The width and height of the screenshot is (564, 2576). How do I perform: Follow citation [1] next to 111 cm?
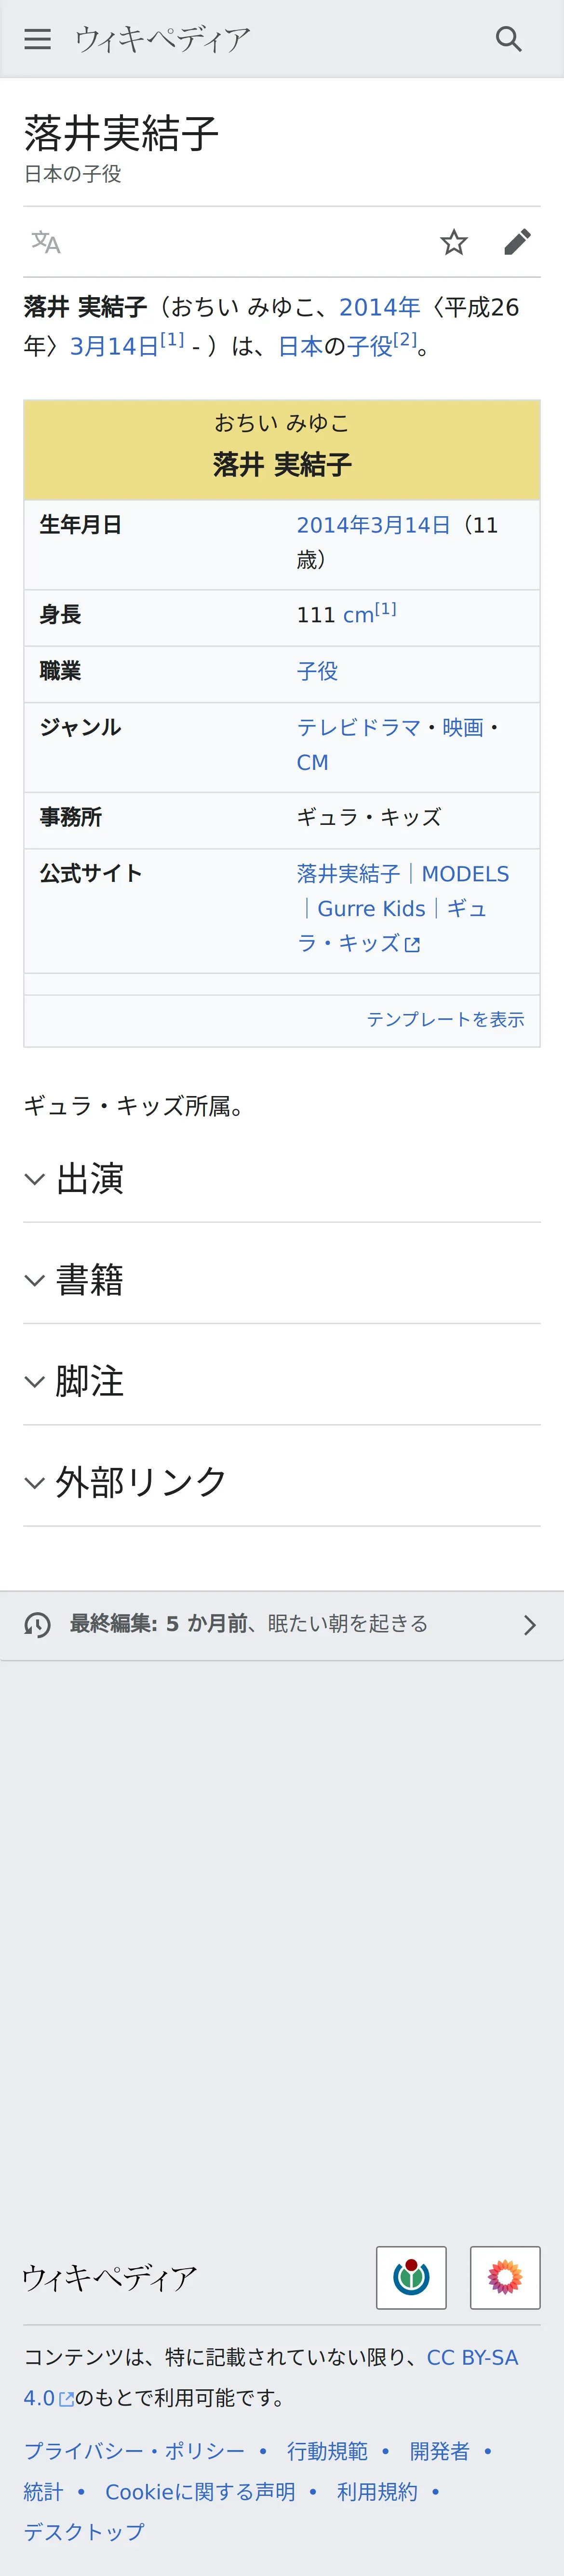[x=386, y=609]
